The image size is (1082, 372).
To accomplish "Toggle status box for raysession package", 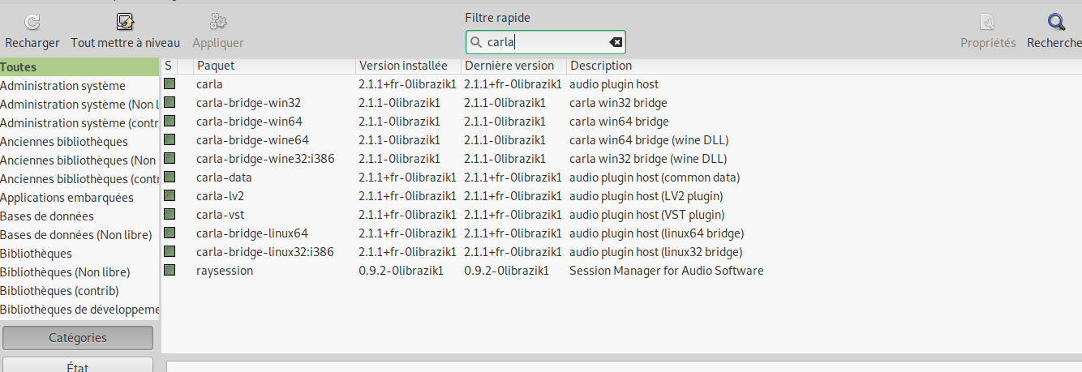I will click(170, 270).
